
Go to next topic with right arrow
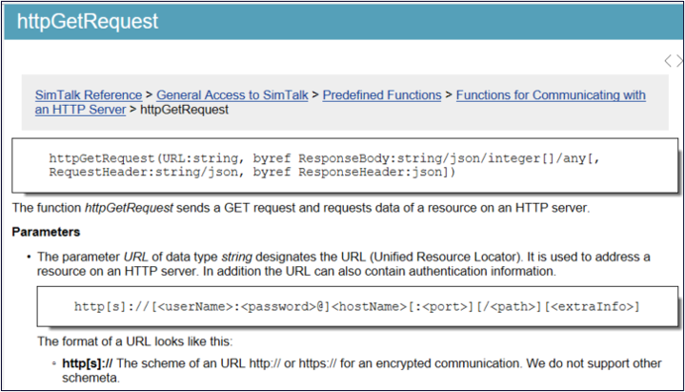[x=679, y=61]
